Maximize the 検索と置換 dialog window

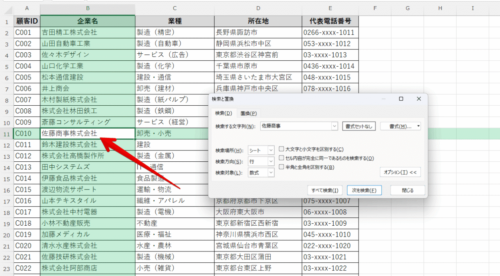click(401, 99)
